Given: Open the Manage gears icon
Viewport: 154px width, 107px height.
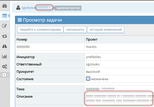Looking at the screenshot, I should click(x=4, y=67).
